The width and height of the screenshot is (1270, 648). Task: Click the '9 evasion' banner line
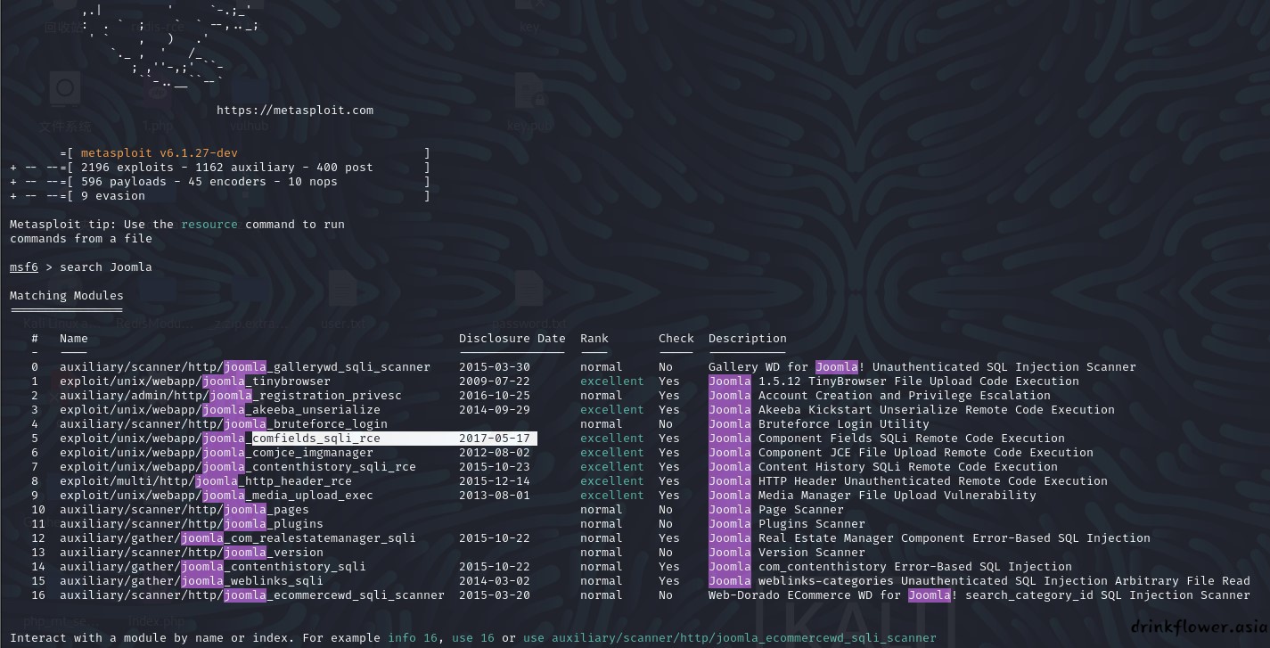[x=113, y=196]
